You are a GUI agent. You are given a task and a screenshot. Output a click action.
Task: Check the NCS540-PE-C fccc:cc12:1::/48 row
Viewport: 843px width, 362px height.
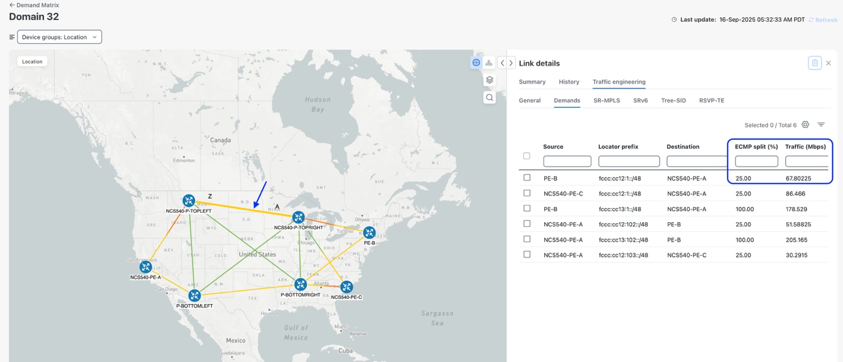click(527, 193)
